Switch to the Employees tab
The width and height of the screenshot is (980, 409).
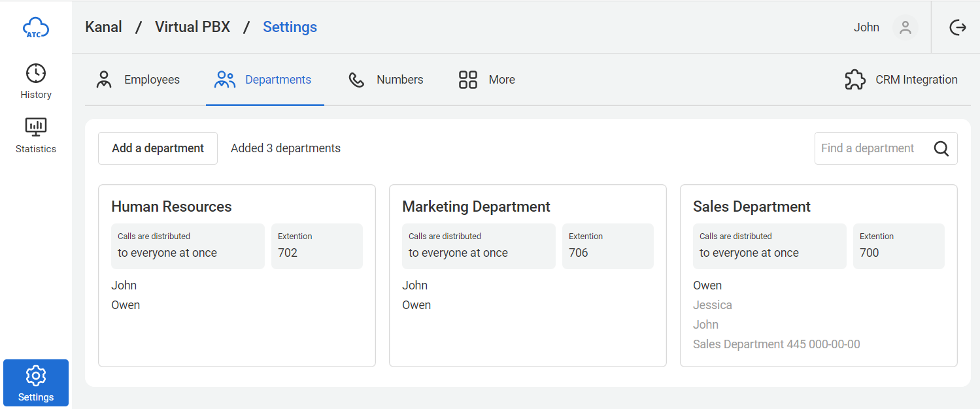tap(138, 80)
